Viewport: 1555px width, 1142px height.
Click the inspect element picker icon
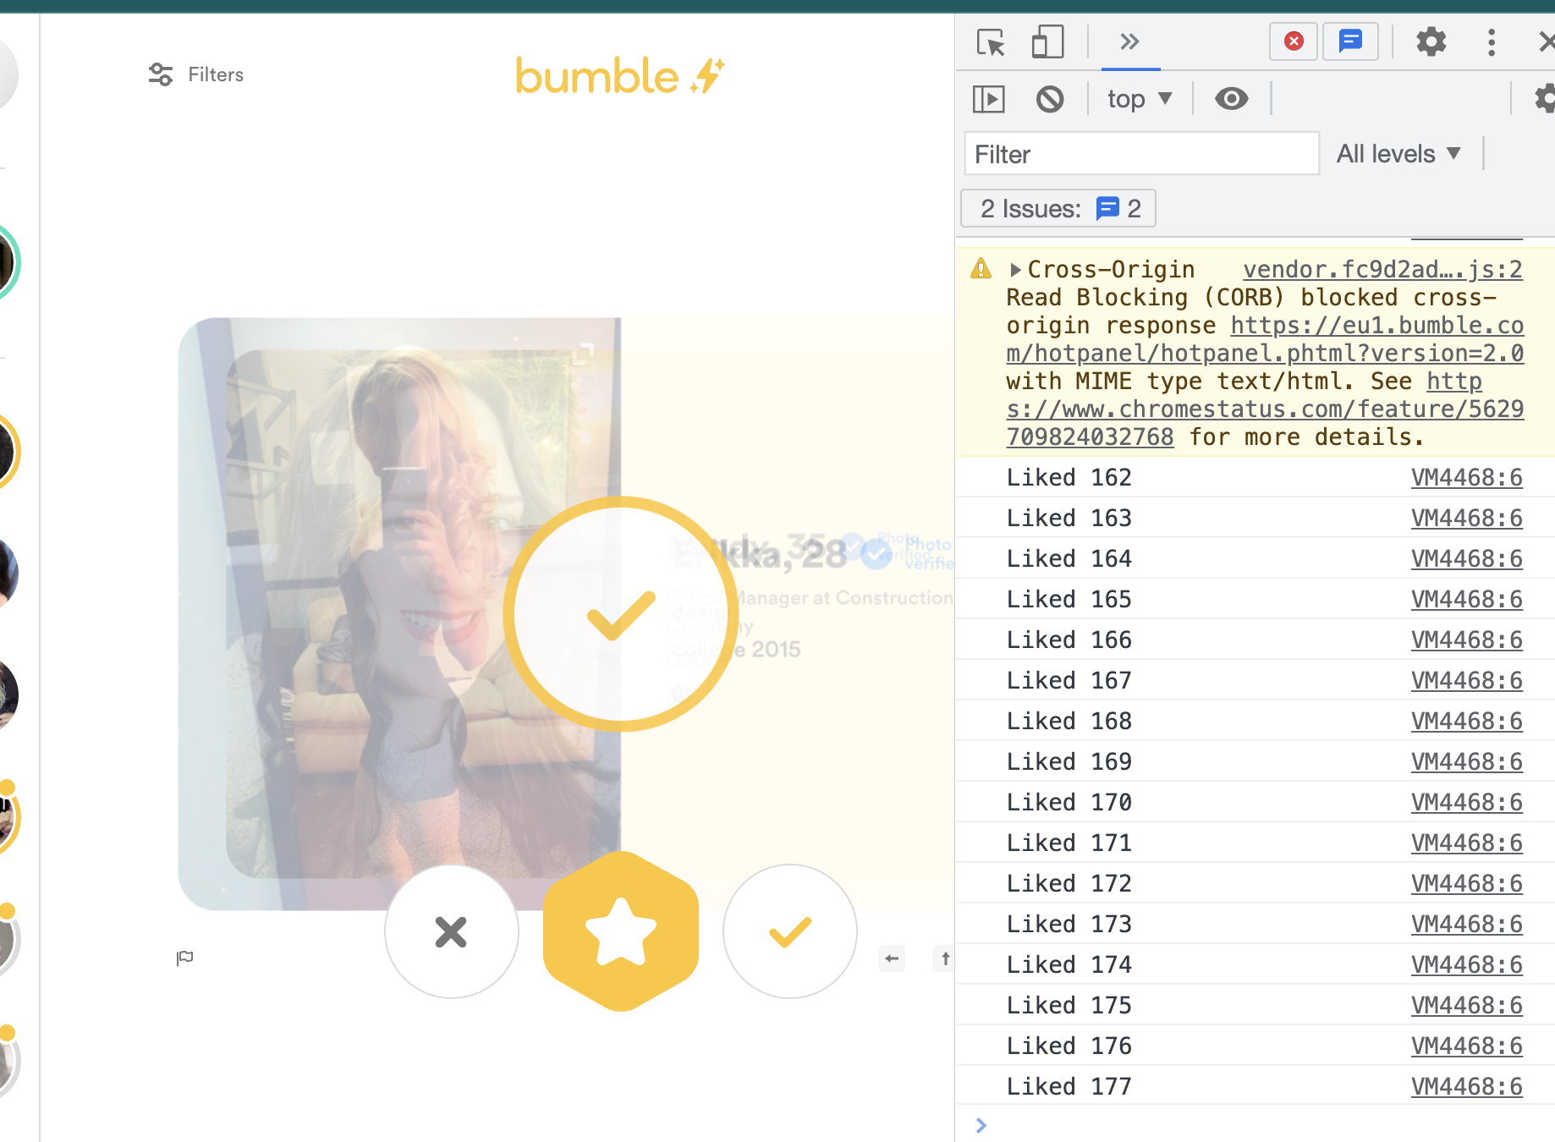[x=990, y=42]
